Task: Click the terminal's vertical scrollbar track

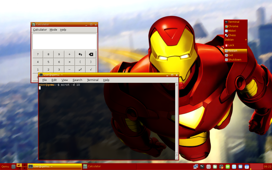Action: (x=177, y=120)
